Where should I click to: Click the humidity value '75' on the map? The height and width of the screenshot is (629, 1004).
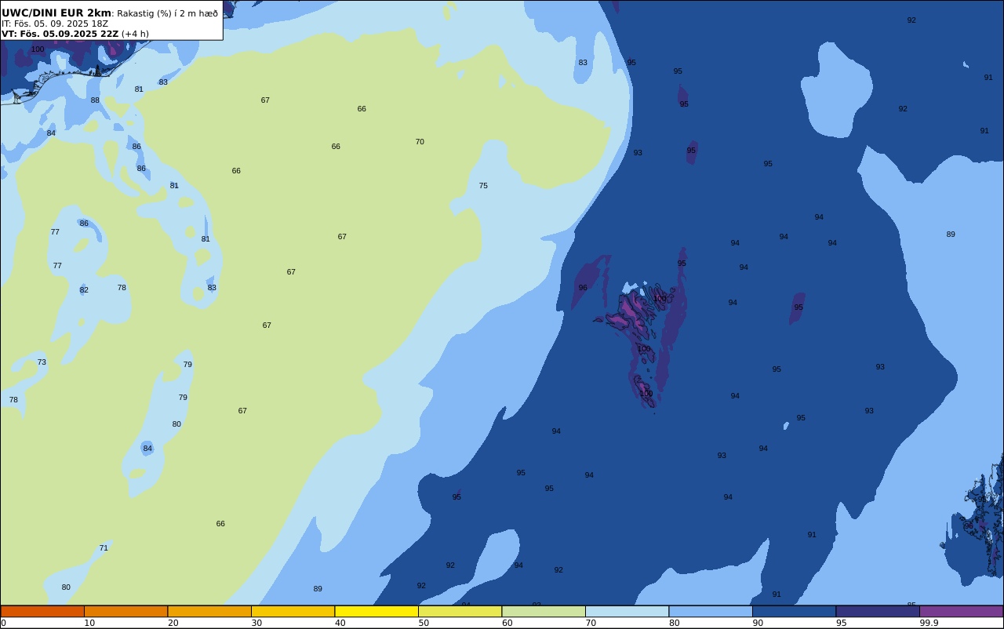click(x=483, y=186)
